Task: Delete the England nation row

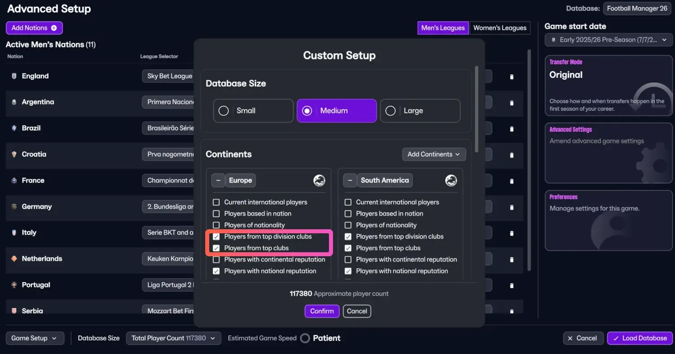Action: 512,77
